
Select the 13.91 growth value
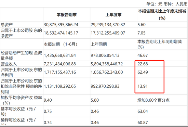click(143, 86)
